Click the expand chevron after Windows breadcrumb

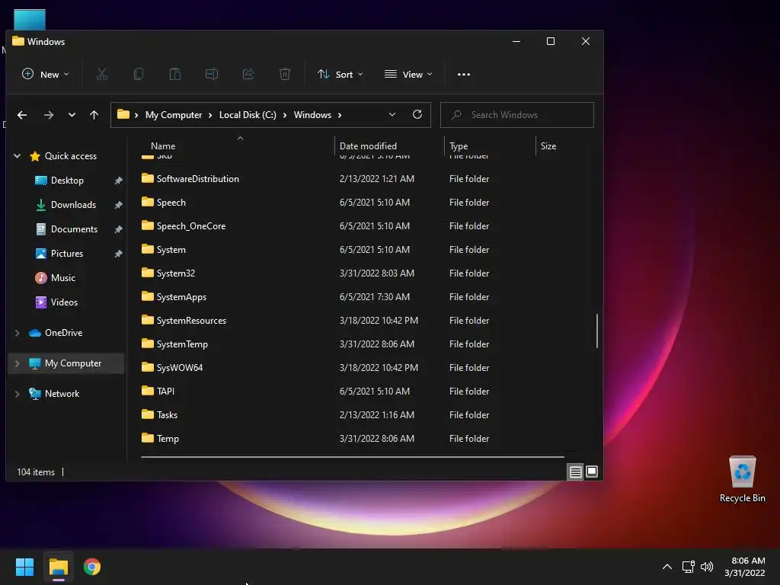pos(340,115)
